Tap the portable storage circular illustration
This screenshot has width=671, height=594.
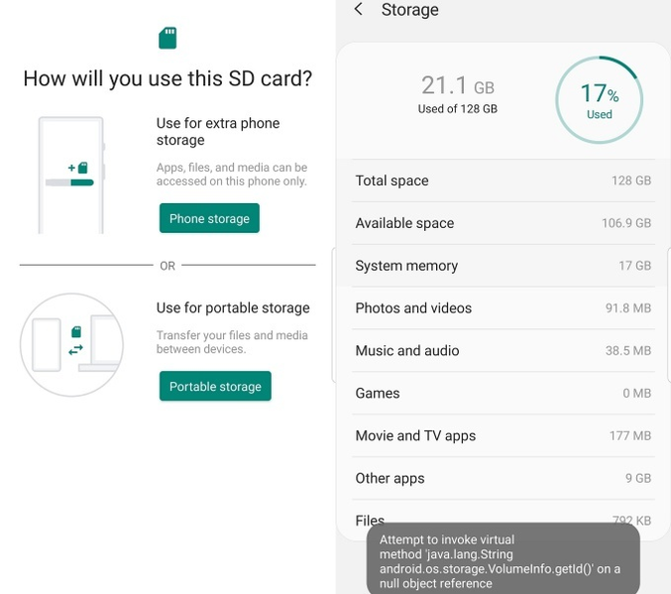pyautogui.click(x=71, y=344)
